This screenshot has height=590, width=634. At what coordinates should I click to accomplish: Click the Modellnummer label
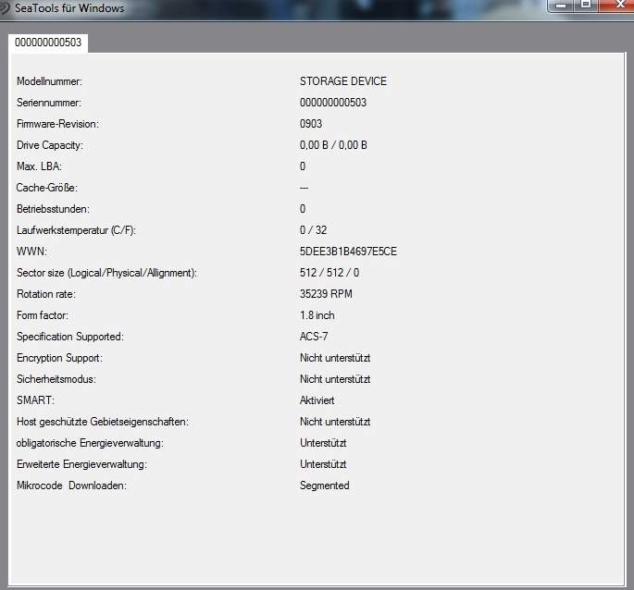(49, 81)
